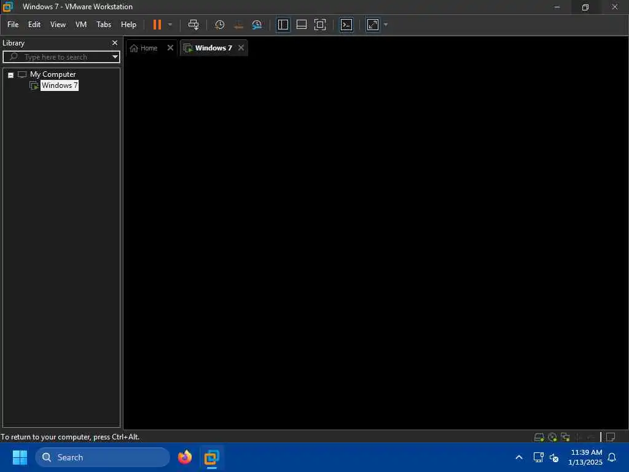Open the network tray icon
This screenshot has height=472, width=629.
click(x=538, y=457)
